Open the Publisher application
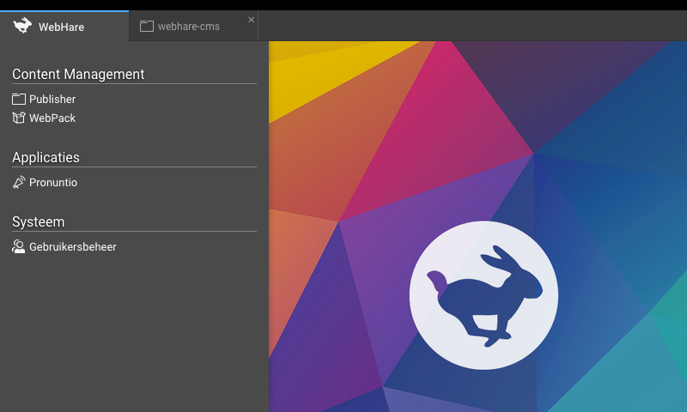The image size is (687, 412). 52,100
